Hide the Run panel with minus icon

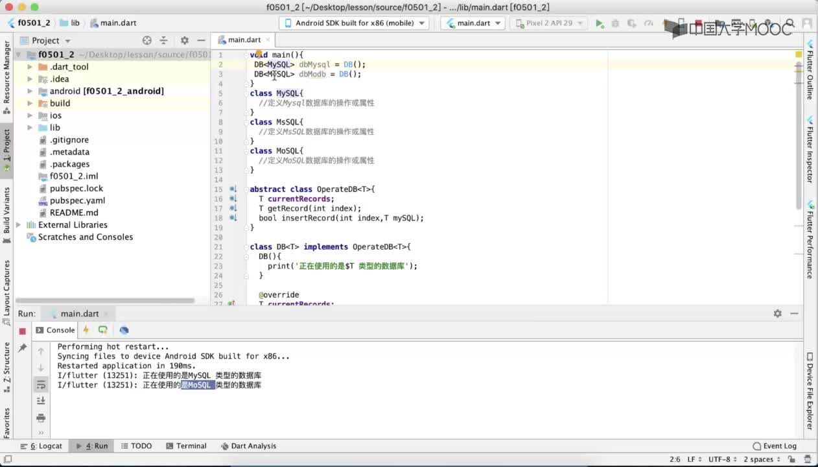(x=795, y=313)
